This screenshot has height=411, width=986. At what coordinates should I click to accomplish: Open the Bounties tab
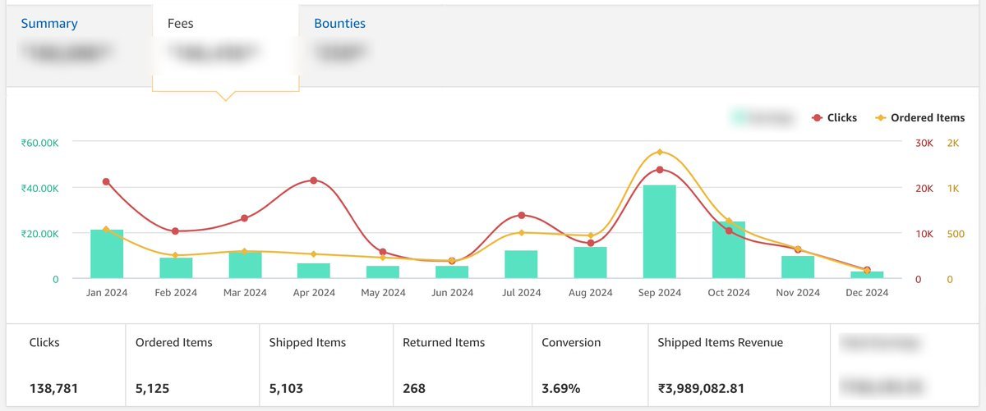point(339,24)
